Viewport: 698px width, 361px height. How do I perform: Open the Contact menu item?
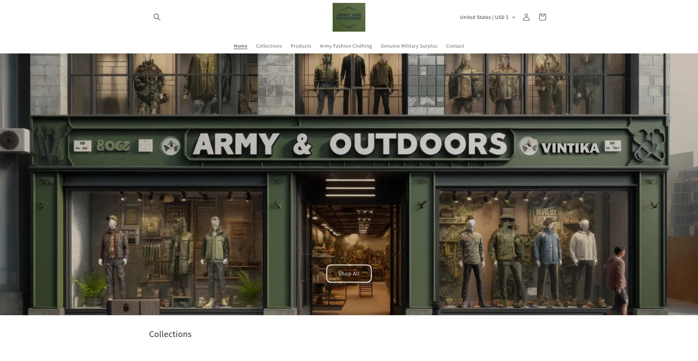point(455,46)
